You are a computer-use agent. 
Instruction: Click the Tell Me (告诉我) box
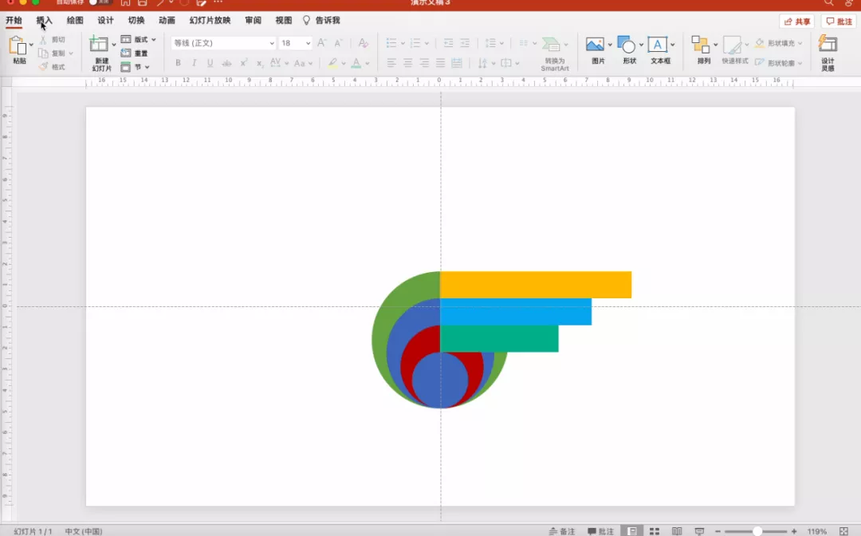pyautogui.click(x=322, y=20)
